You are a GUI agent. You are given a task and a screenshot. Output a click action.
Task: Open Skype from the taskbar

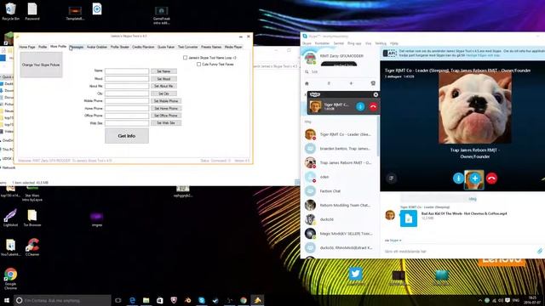coord(202,300)
